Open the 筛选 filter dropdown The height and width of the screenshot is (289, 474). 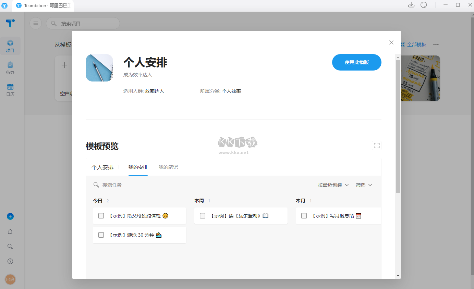pos(364,185)
